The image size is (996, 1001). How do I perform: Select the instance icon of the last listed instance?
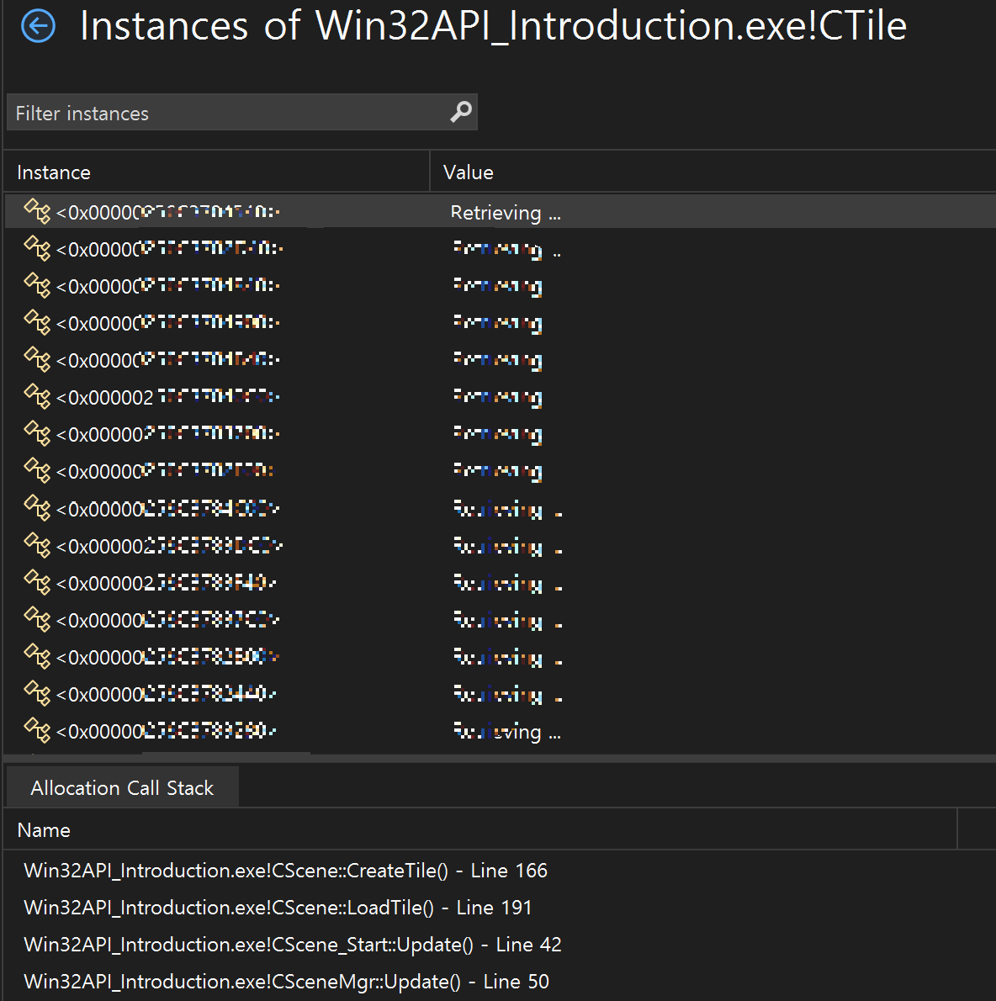[x=37, y=730]
